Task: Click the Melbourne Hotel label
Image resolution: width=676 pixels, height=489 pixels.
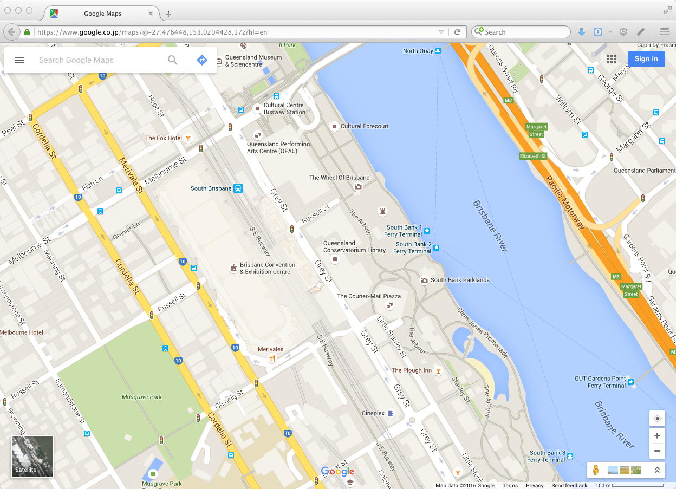Action: [x=22, y=332]
